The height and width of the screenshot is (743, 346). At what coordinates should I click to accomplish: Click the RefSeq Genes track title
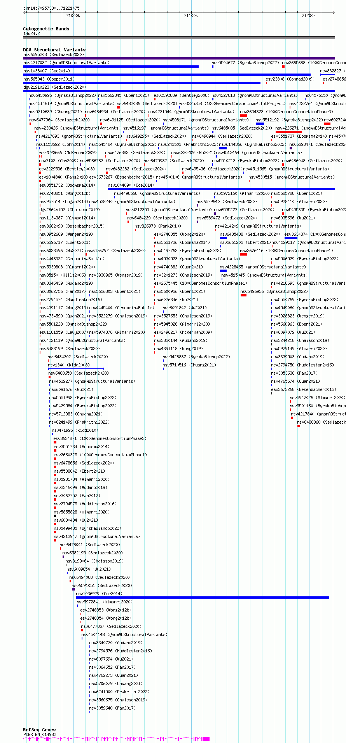click(39, 730)
